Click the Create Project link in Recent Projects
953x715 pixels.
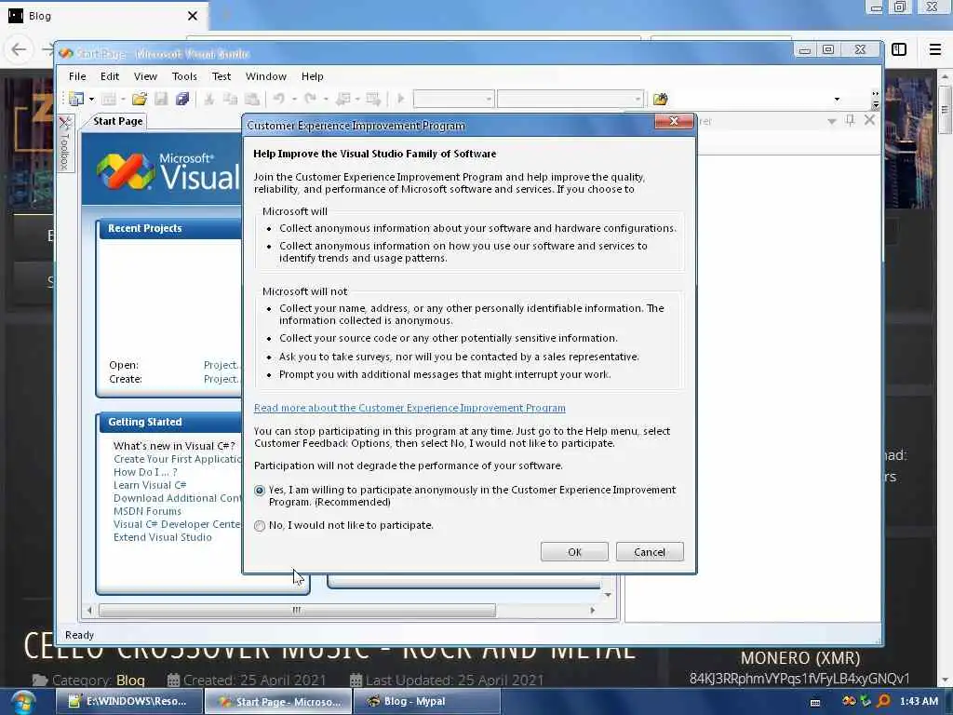click(221, 379)
